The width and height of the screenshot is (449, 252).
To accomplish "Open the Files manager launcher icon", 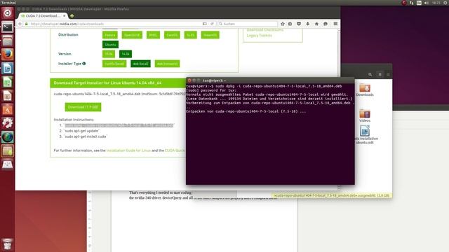I will pyautogui.click(x=7, y=41).
